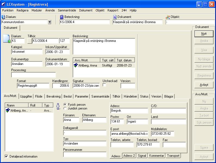This screenshot has width=216, height=163.
Task: Click the Personnummer field
Action: 85,154
